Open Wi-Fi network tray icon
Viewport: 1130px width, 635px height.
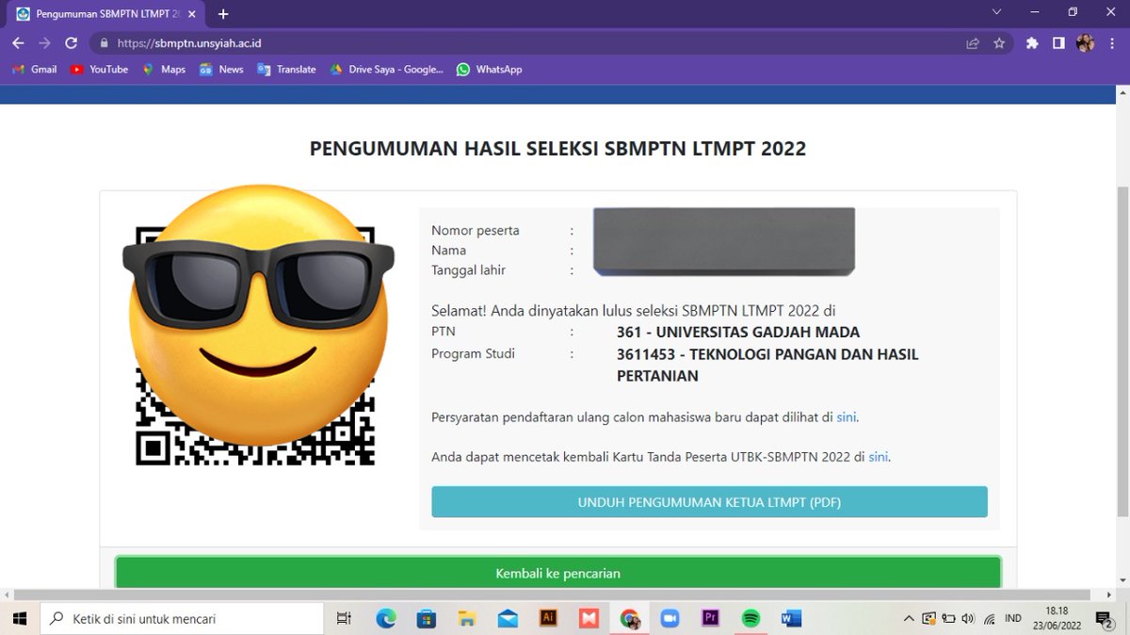pyautogui.click(x=989, y=619)
